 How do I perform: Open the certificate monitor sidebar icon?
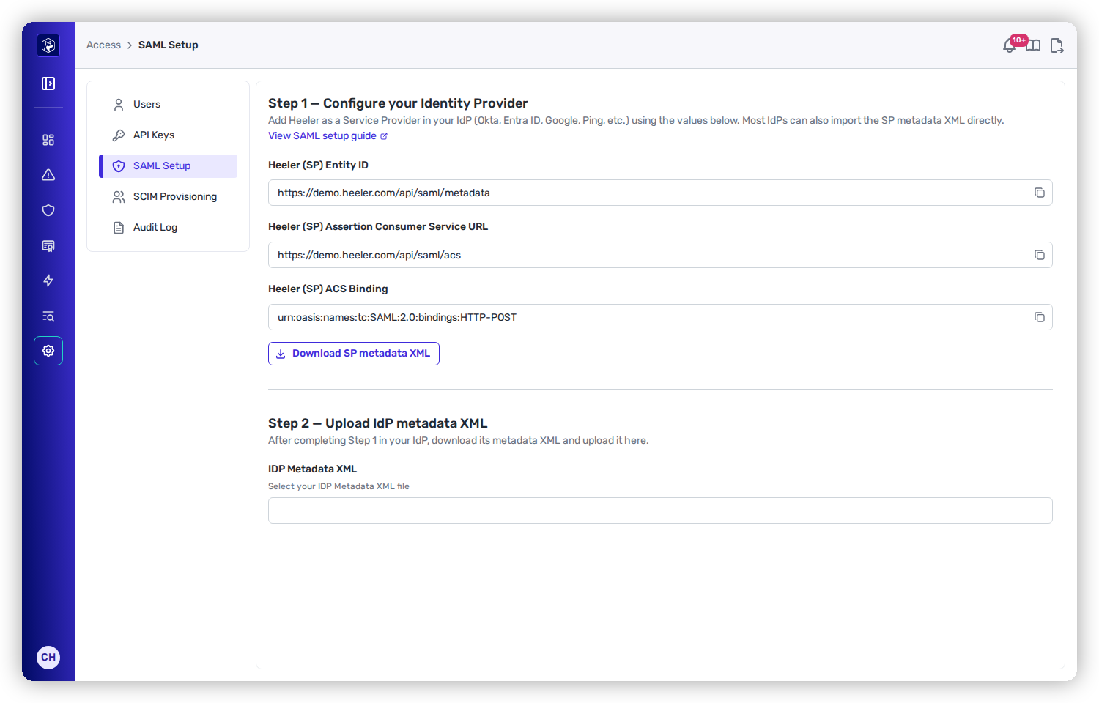pos(48,245)
